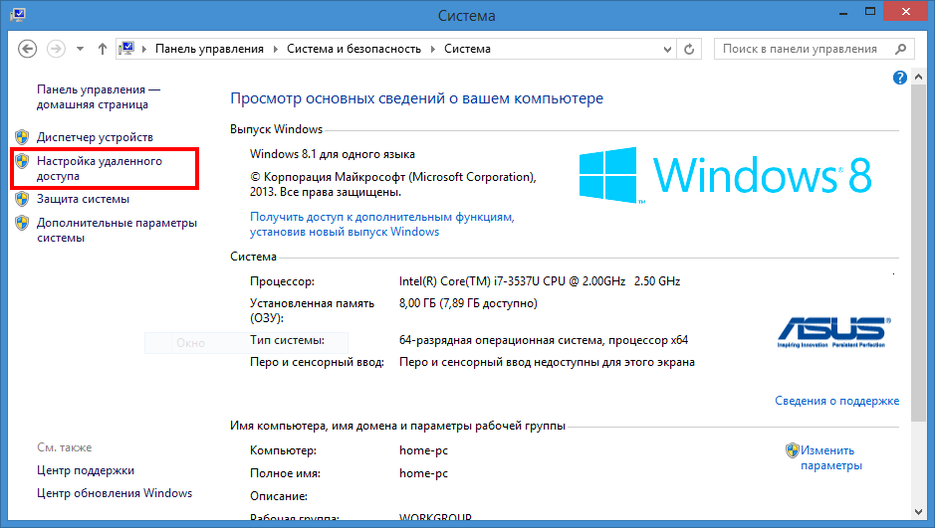This screenshot has height=528, width=935.
Task: Expand the chevron before Панель управления
Action: pyautogui.click(x=144, y=50)
